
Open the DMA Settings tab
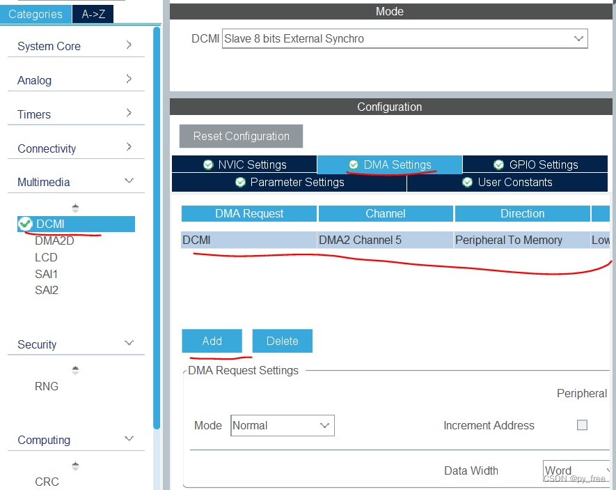tap(390, 164)
